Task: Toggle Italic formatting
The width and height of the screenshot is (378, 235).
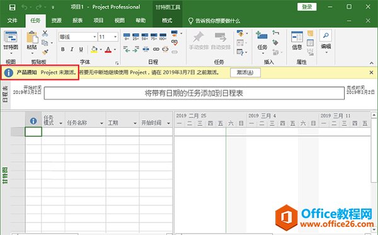Action: click(72, 49)
